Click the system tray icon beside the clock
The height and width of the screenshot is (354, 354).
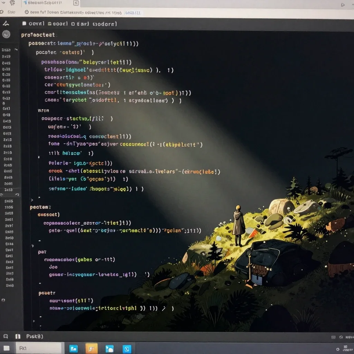click(338, 350)
